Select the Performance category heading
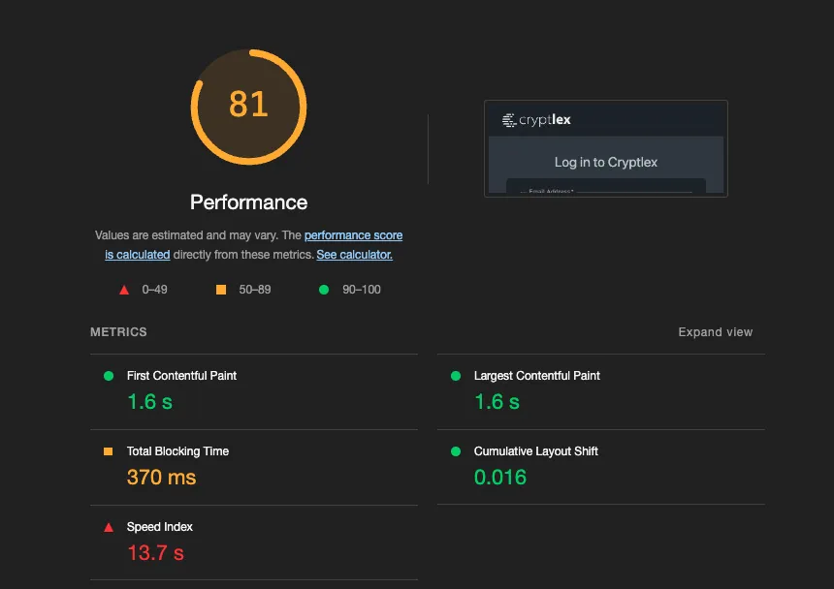Screen dimensions: 834x589 point(248,202)
